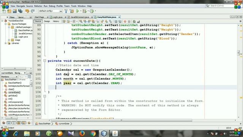Click the Clean and Build Project icon
The width and height of the screenshot is (243, 137).
coord(72,11)
